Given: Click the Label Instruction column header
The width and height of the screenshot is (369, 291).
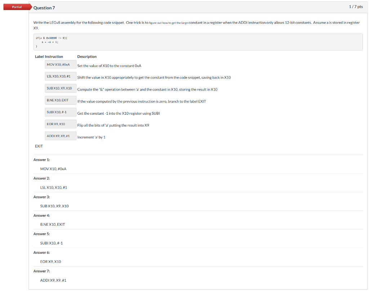Looking at the screenshot, I should point(49,57).
